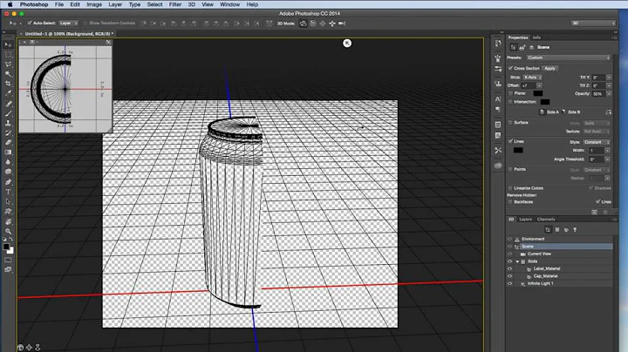Viewport: 628px width, 352px height.
Task: Click the Drag 3D Object mode icon
Action: (x=323, y=24)
